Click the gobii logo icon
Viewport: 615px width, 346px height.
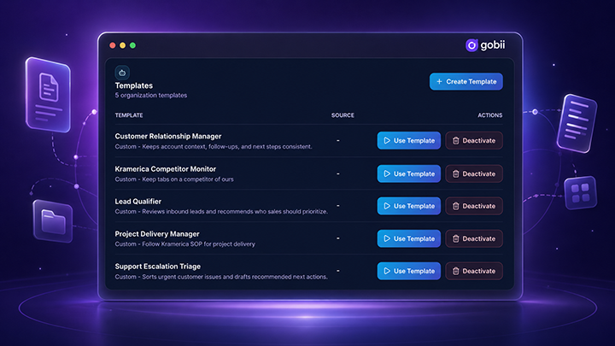471,45
